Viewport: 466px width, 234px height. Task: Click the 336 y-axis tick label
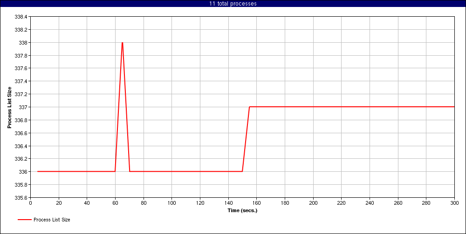pyautogui.click(x=23, y=172)
